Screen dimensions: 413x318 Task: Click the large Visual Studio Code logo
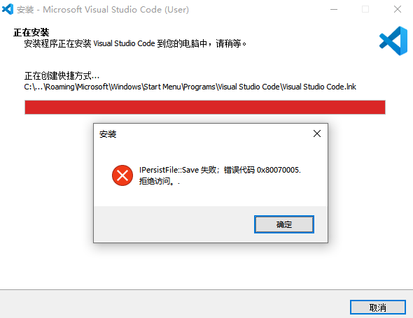click(x=393, y=41)
